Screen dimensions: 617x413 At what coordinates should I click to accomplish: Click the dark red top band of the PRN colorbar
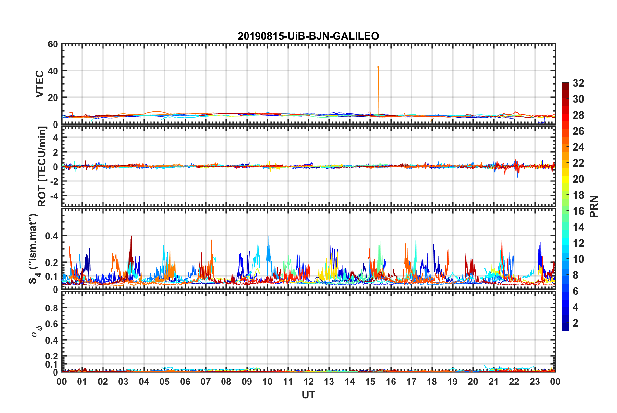(x=565, y=86)
